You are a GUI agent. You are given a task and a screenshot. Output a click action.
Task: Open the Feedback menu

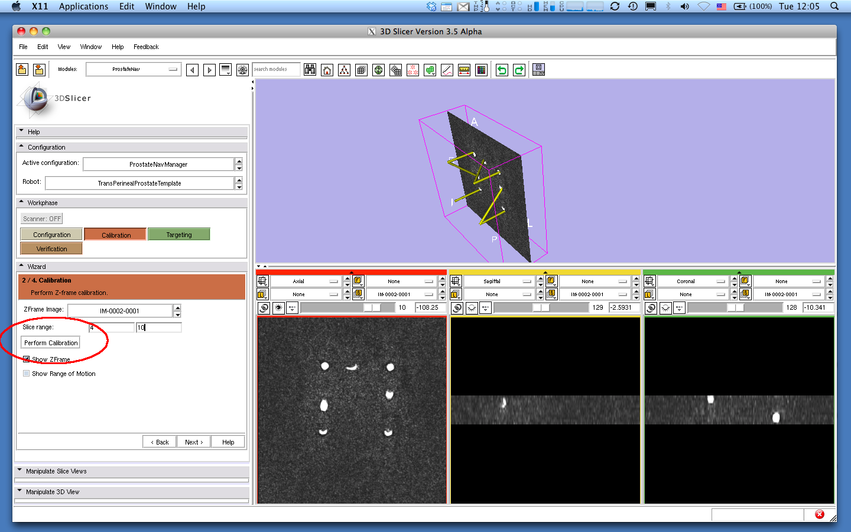point(146,47)
